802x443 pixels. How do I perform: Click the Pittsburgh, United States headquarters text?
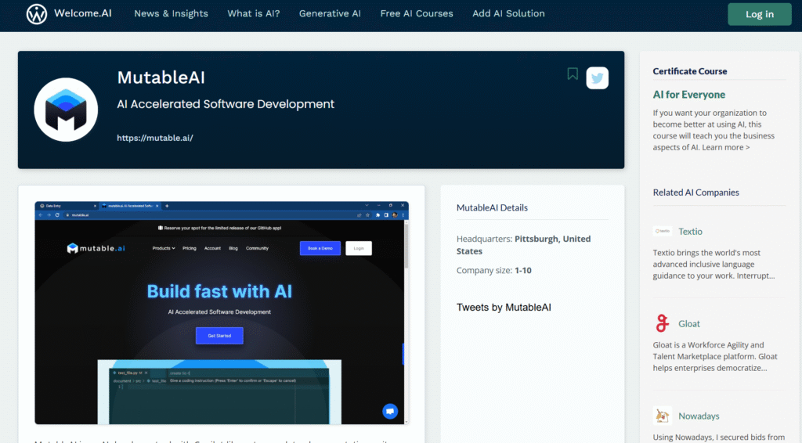pyautogui.click(x=524, y=245)
